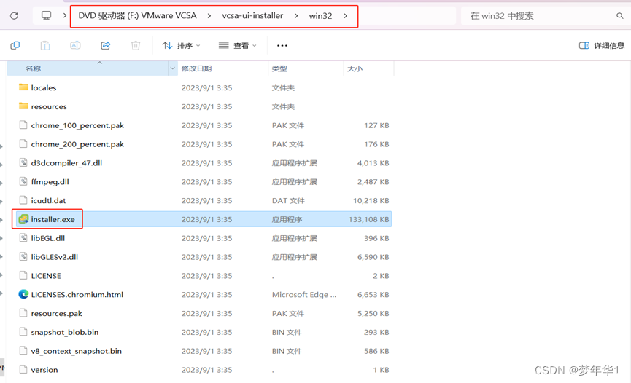The height and width of the screenshot is (383, 631).
Task: Click the 10,218 KB size value
Action: [x=371, y=200]
